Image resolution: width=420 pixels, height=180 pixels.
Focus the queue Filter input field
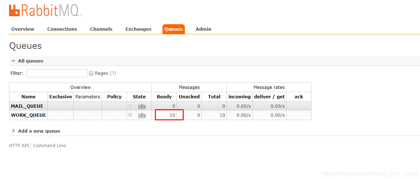[x=57, y=73]
